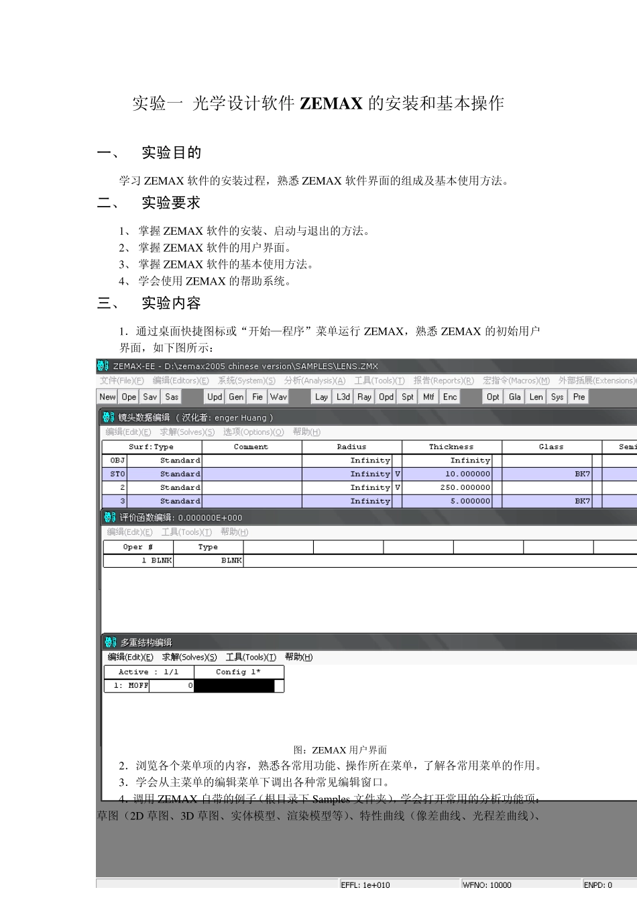637x902 pixels.
Task: Click the multi-configuration editor window icon
Action: pyautogui.click(x=111, y=642)
